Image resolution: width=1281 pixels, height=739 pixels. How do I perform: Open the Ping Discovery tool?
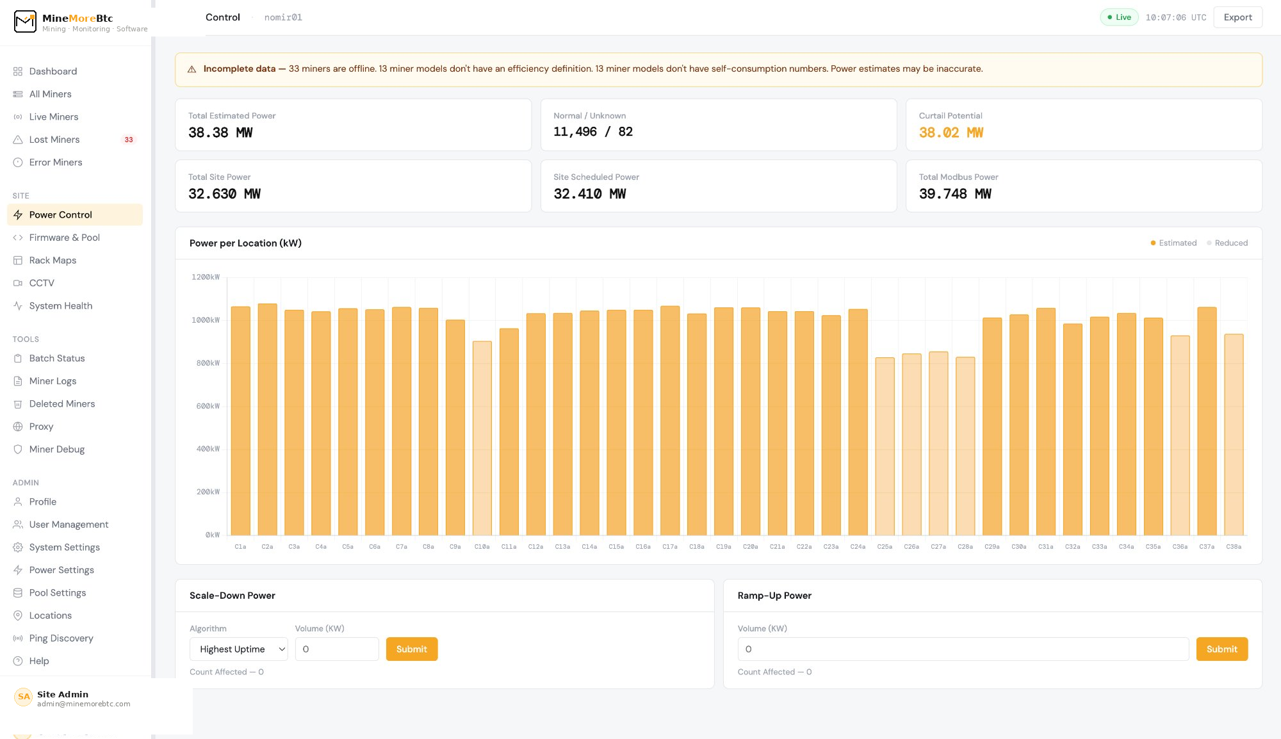(x=61, y=638)
